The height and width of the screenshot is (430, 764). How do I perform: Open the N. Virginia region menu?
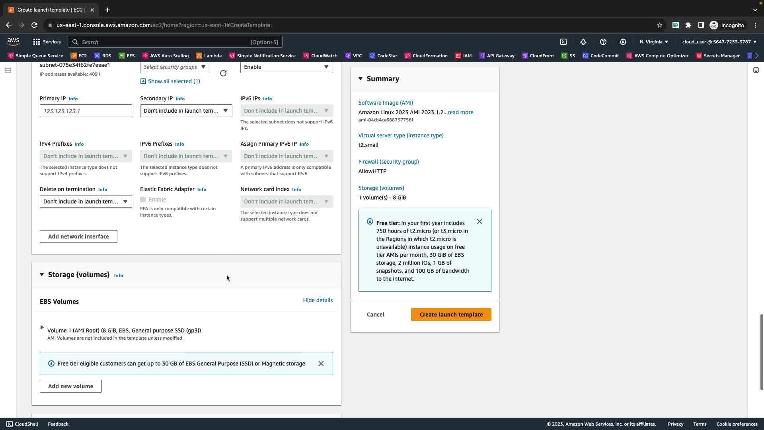(654, 42)
